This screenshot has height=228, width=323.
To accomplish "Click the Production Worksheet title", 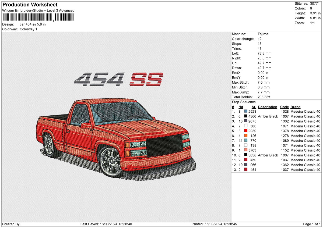I will pos(30,5).
